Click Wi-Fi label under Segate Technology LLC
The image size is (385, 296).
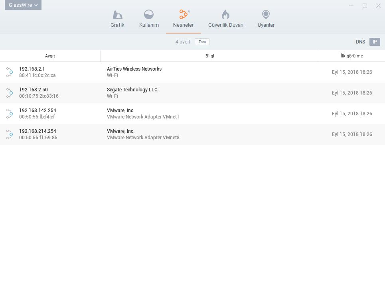coord(113,96)
